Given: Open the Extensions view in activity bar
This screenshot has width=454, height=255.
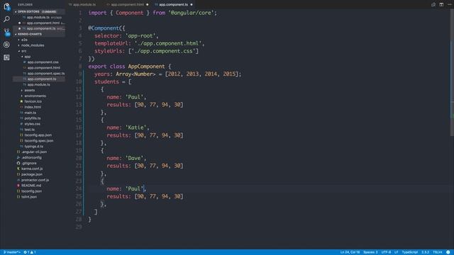Looking at the screenshot, I should click(x=6, y=57).
